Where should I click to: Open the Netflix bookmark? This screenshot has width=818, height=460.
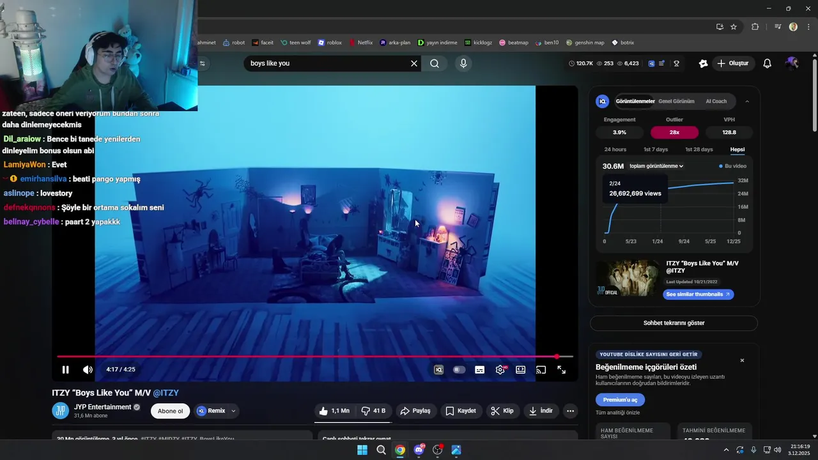(x=360, y=43)
